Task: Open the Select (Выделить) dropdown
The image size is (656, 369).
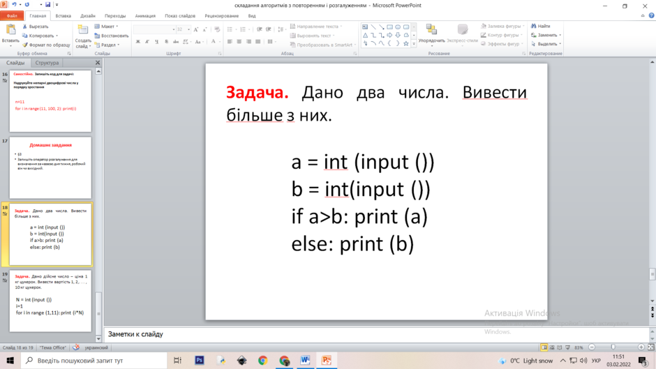Action: point(546,44)
